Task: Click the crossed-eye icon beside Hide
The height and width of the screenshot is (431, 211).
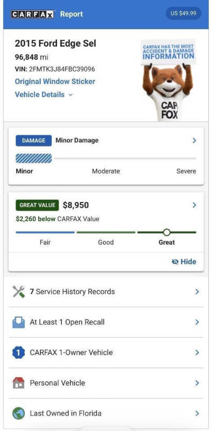Action: 175,262
